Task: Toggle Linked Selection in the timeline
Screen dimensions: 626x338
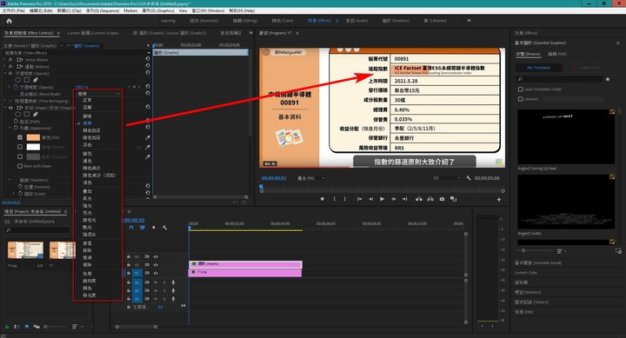Action: [x=142, y=228]
